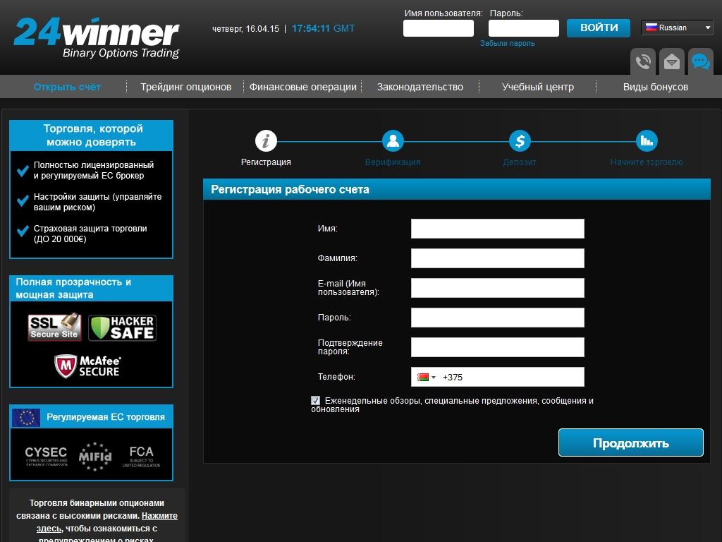Click the ВОЙТИ login button
The image size is (722, 542).
point(599,28)
